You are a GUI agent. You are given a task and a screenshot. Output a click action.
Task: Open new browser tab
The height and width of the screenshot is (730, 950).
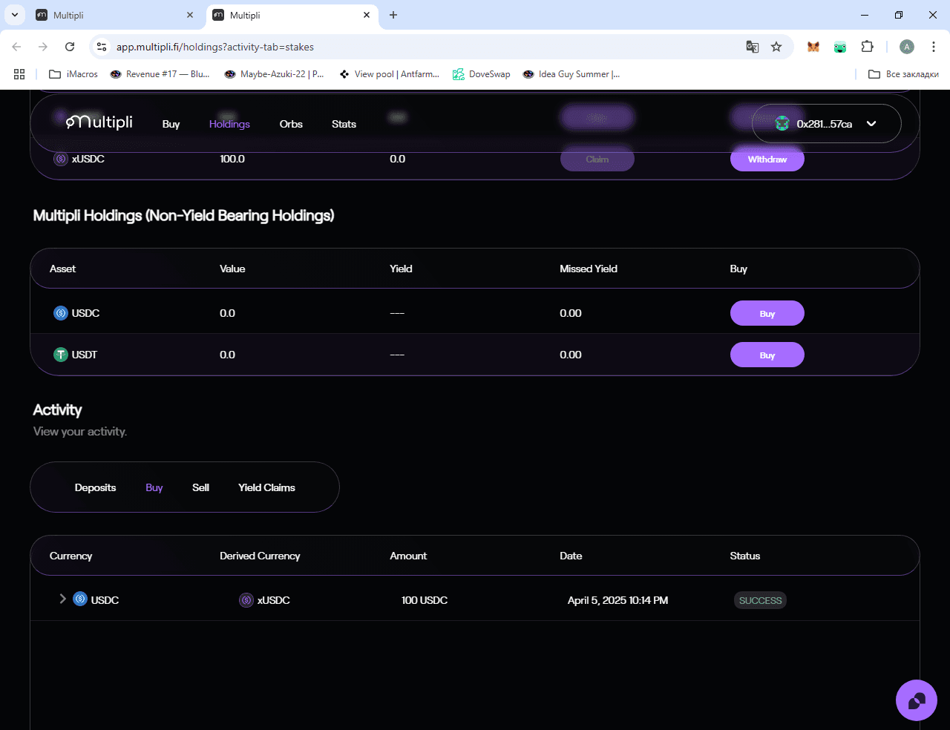pos(393,15)
